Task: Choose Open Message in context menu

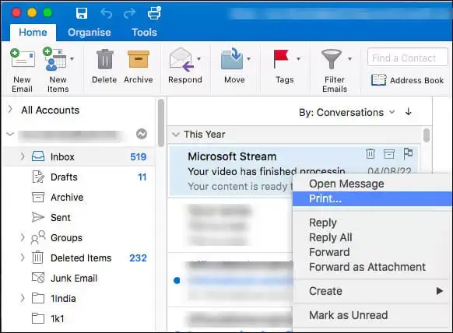Action: [372, 184]
